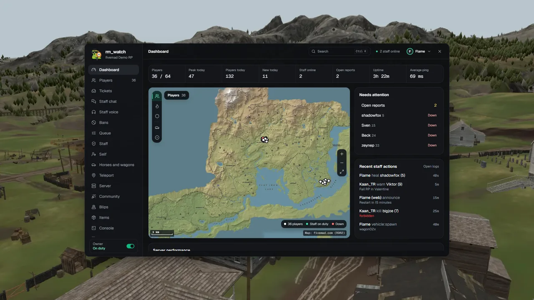
Task: Close the rm_watch panel with X
Action: point(440,51)
